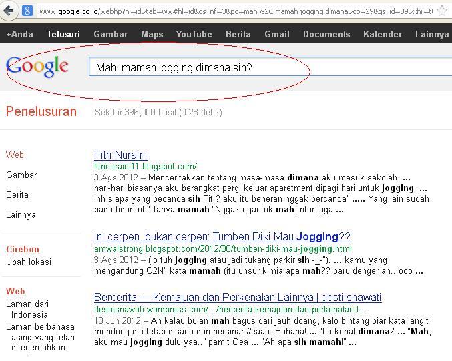Click the Google logo
452x361 pixels.
pos(37,67)
